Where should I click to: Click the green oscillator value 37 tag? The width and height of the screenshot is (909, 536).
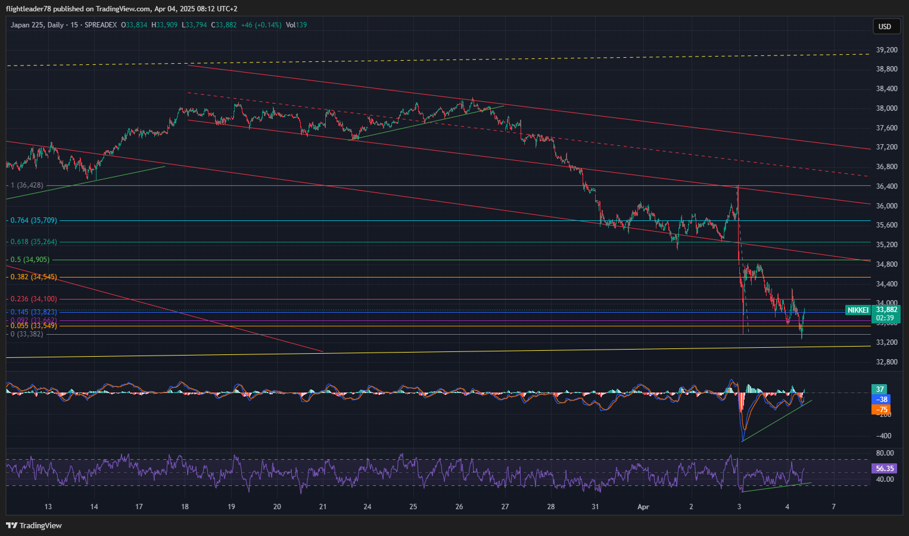point(880,389)
